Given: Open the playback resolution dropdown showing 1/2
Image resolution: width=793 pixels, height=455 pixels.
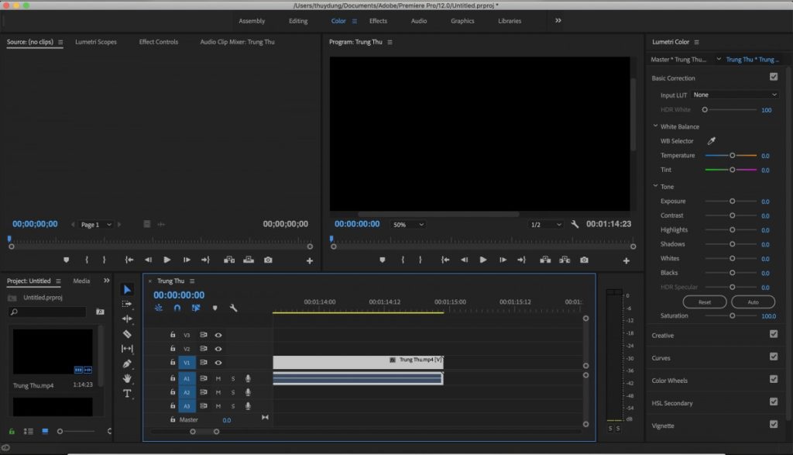Looking at the screenshot, I should point(546,223).
